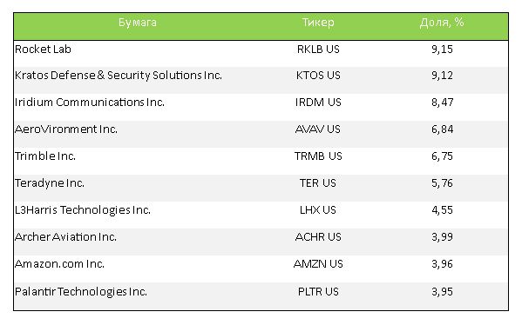
Task: Select the Archer Aviation Inc. cell
Action: (65, 236)
